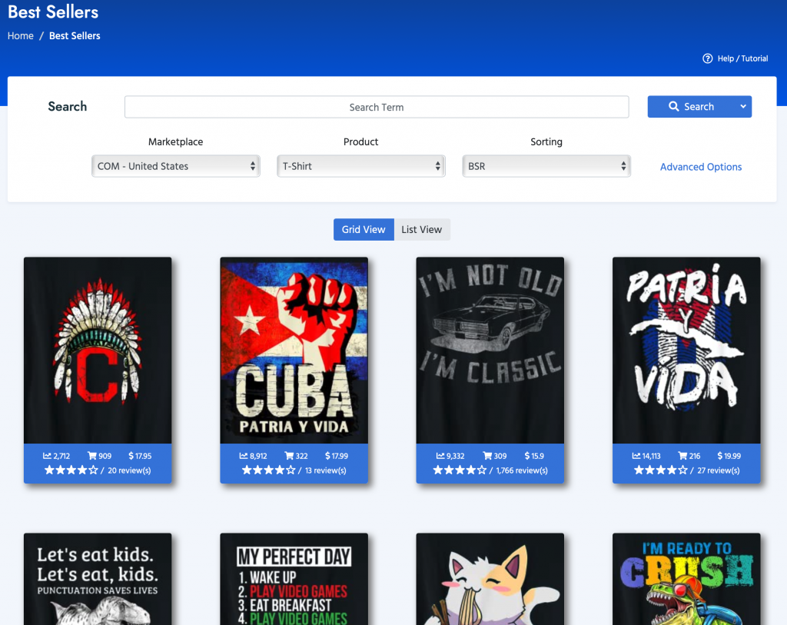This screenshot has width=787, height=625.
Task: Click cart icon next to 322 sales
Action: click(x=289, y=456)
